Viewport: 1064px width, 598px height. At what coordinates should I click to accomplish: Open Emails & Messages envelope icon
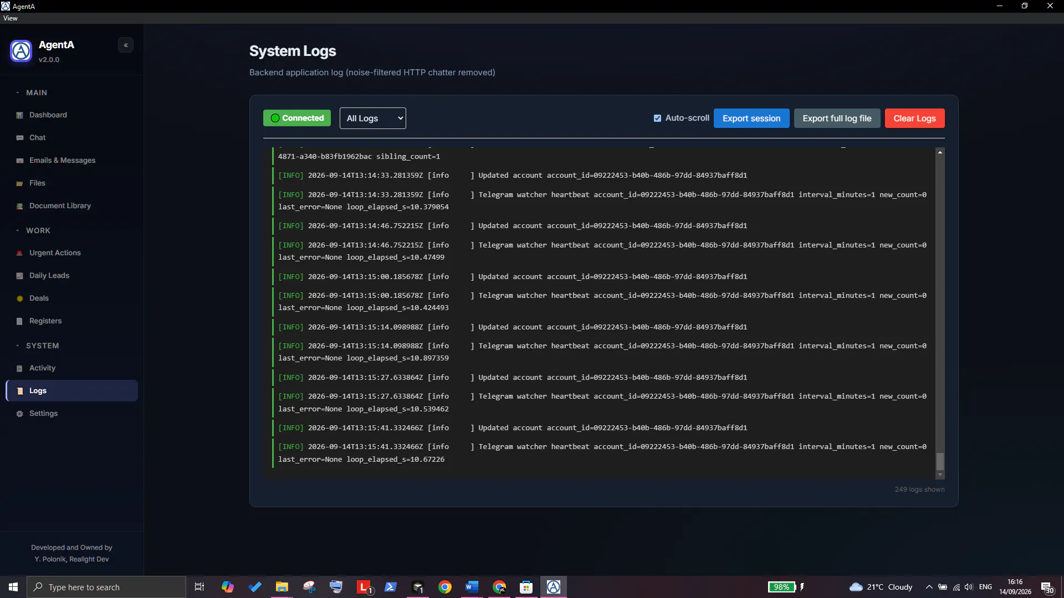tap(20, 161)
